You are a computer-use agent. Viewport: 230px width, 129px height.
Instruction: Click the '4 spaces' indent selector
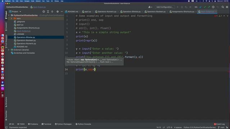pyautogui.click(x=178, y=128)
